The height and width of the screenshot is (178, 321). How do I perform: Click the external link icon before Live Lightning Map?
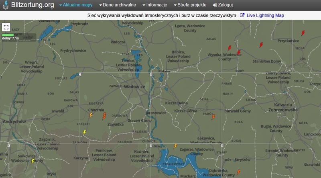[242, 15]
